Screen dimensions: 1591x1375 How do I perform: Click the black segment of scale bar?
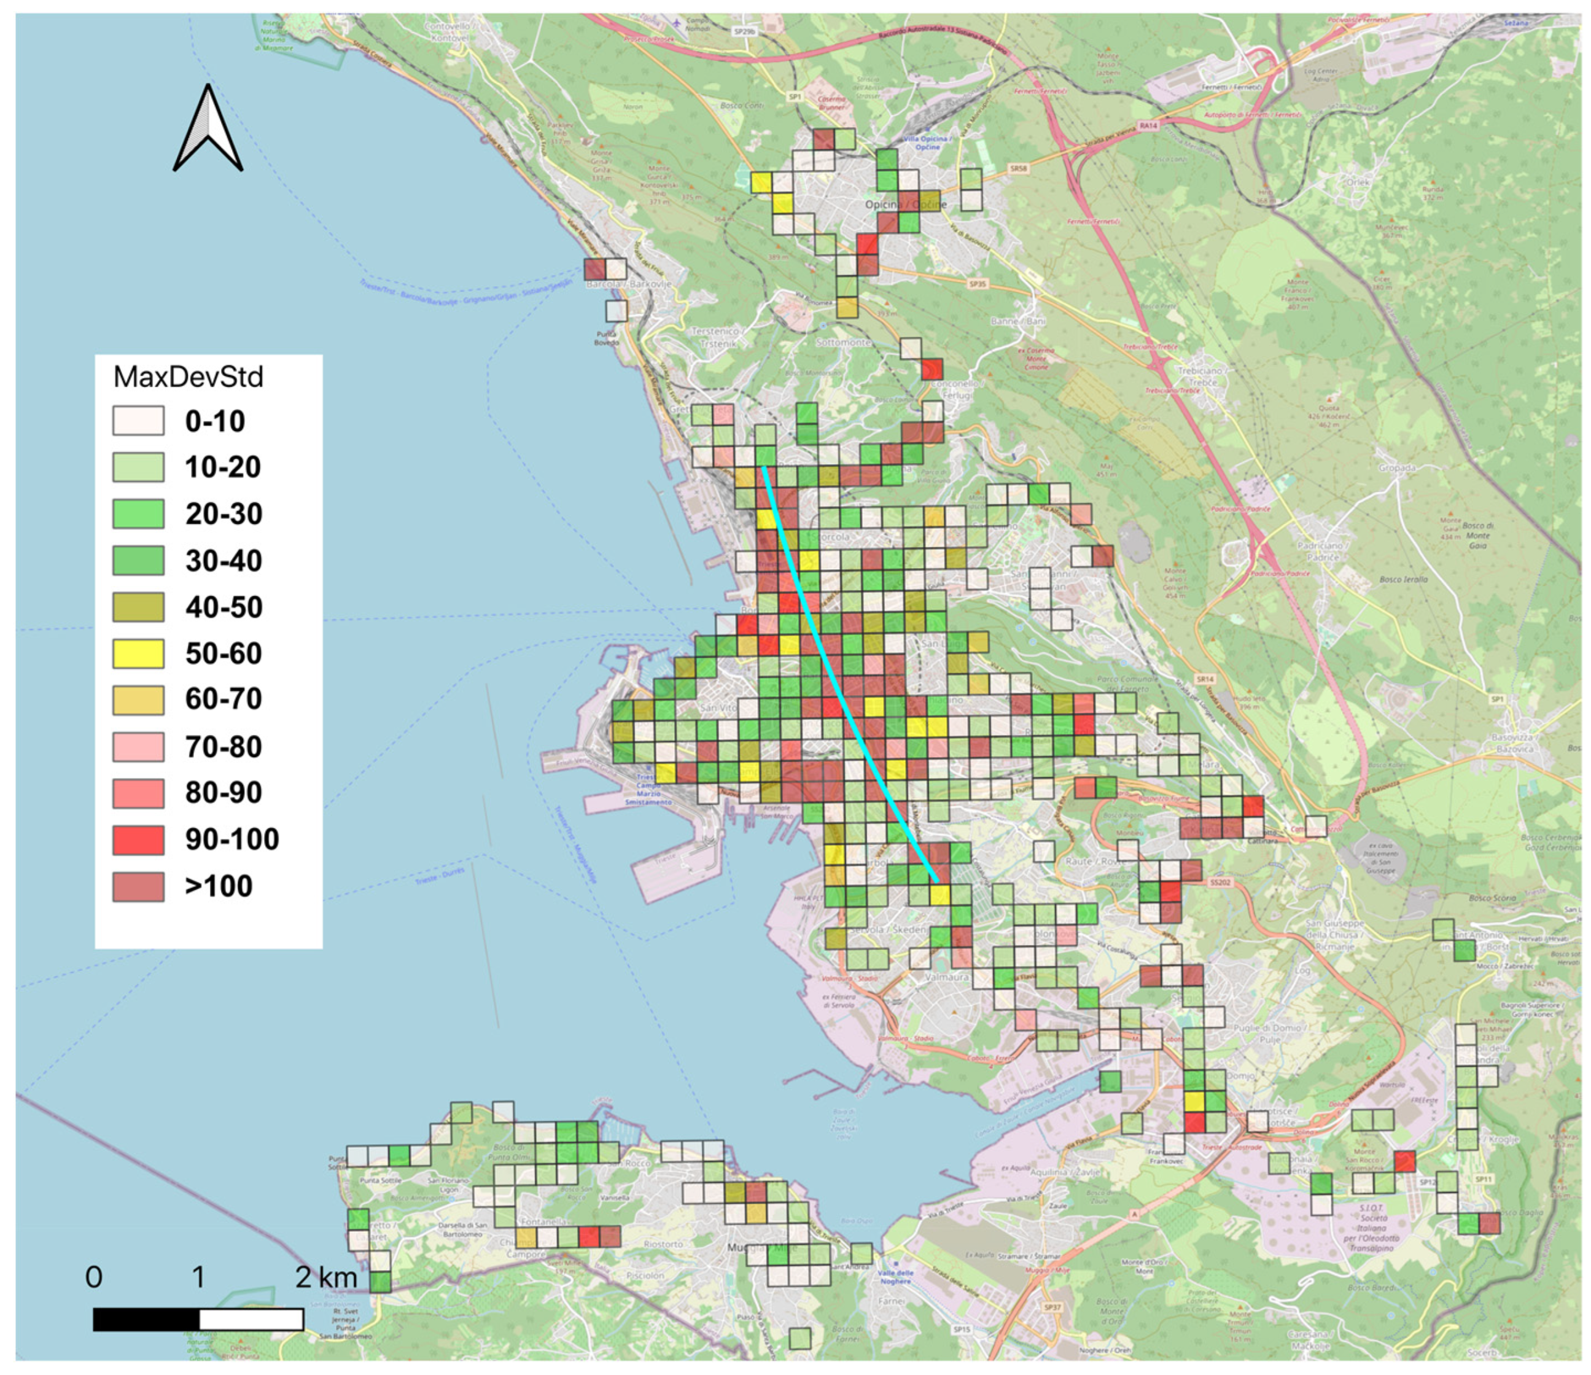click(146, 1319)
